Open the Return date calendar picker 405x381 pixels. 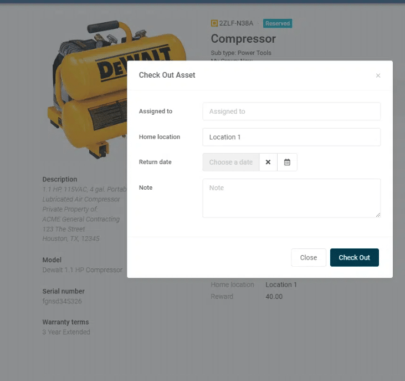pos(287,162)
